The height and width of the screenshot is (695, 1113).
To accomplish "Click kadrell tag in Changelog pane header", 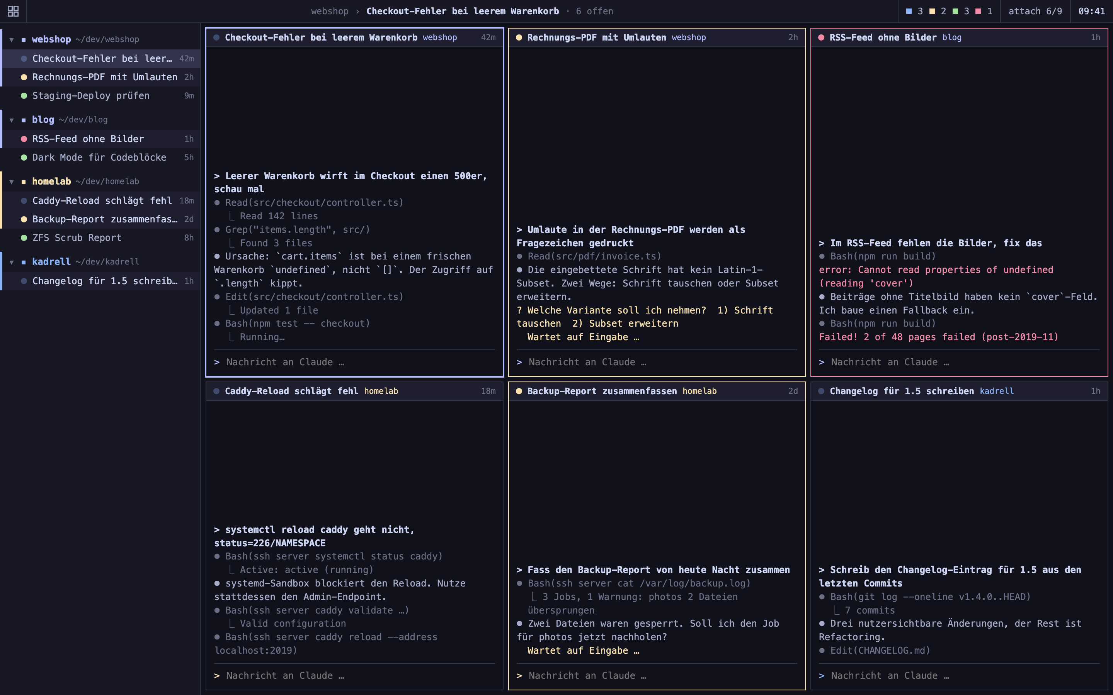I will click(997, 391).
